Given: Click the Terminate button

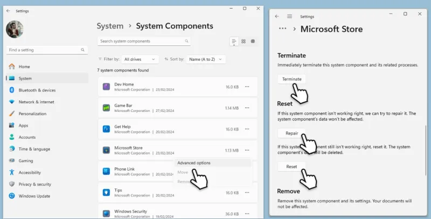Looking at the screenshot, I should [291, 79].
